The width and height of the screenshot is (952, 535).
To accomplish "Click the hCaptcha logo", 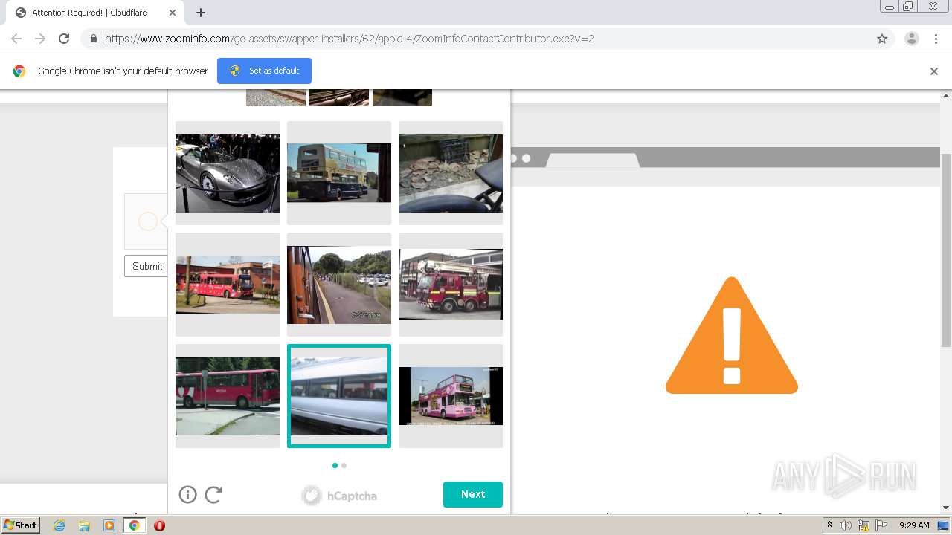I will click(339, 496).
